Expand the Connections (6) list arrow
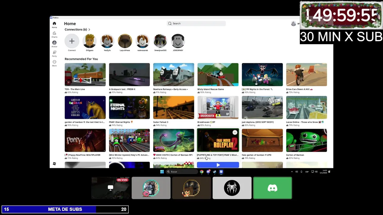The height and width of the screenshot is (215, 383). pos(89,30)
